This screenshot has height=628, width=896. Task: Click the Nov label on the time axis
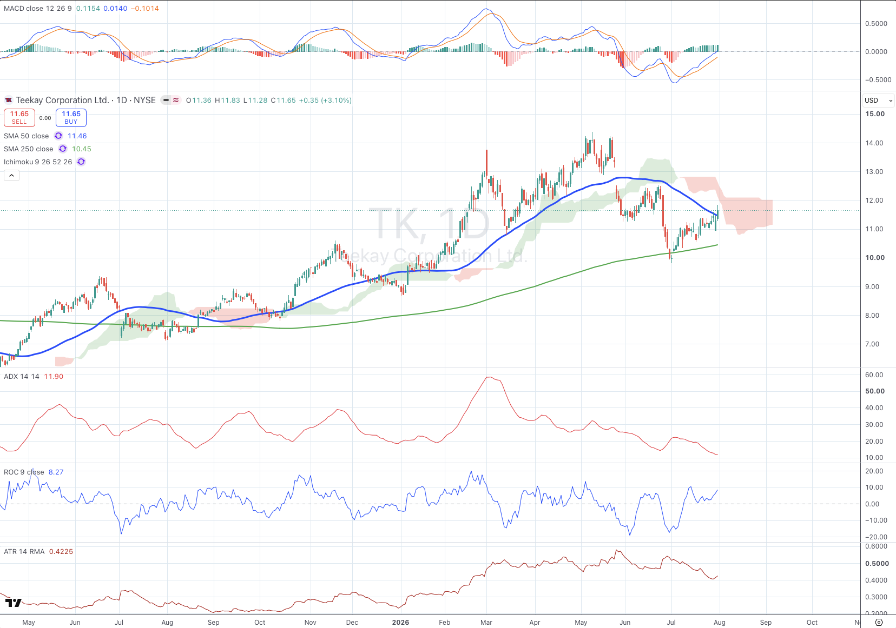point(311,622)
